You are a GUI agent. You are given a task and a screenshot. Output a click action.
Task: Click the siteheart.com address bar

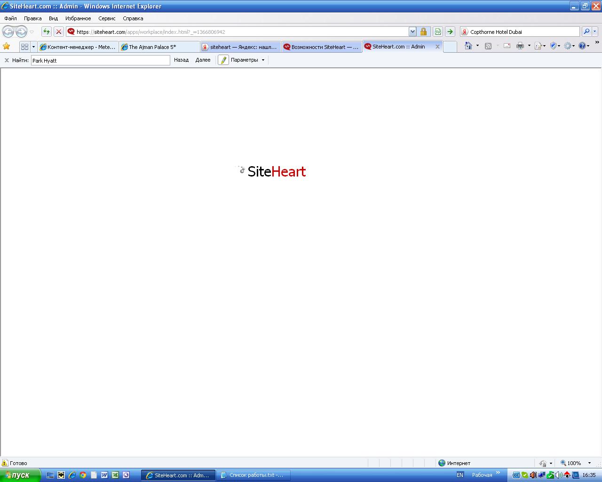(241, 32)
